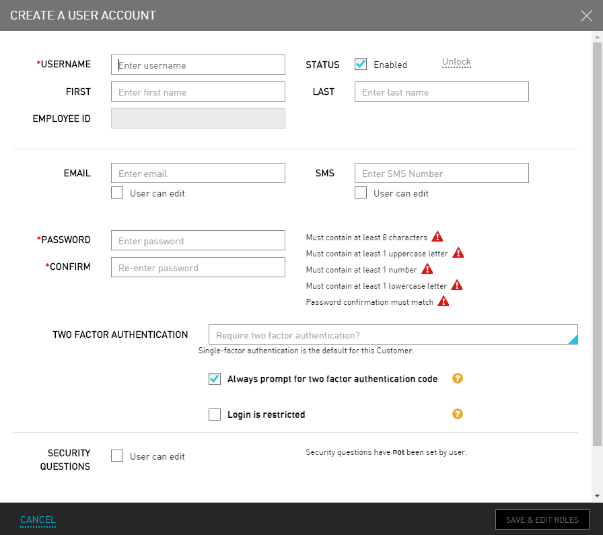Allow user to edit their email address
The image size is (603, 535).
coord(116,192)
